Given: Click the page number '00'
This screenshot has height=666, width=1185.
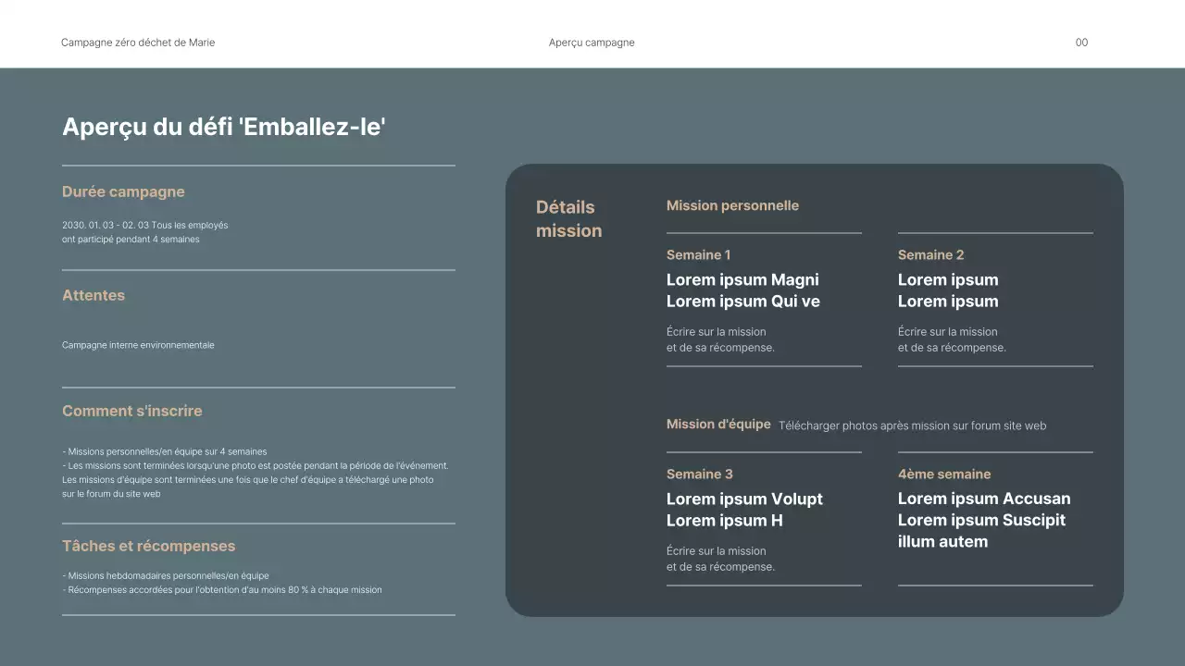Looking at the screenshot, I should click(x=1081, y=43).
